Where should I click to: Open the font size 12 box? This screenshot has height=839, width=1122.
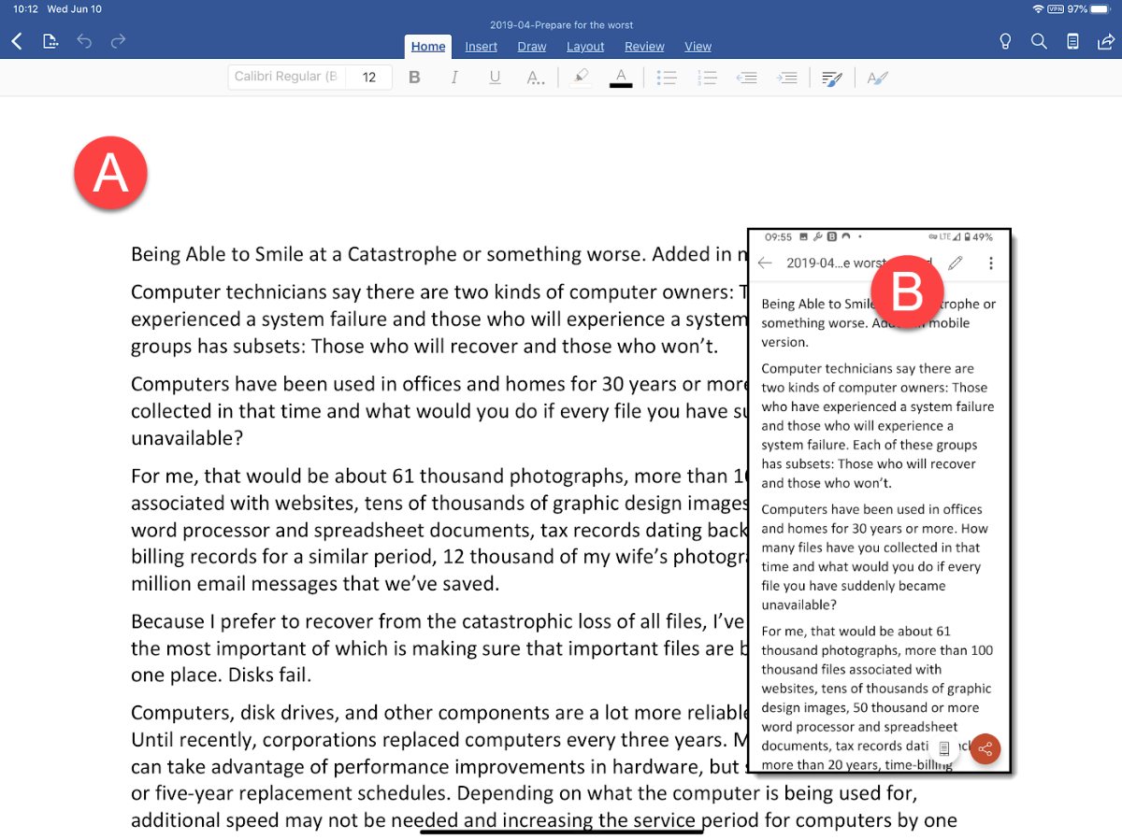point(369,77)
